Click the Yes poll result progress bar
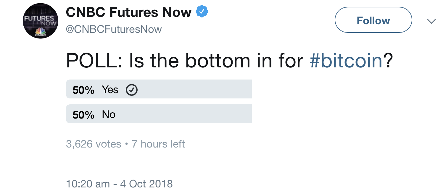Screen dimensions: 446x196 pos(159,89)
